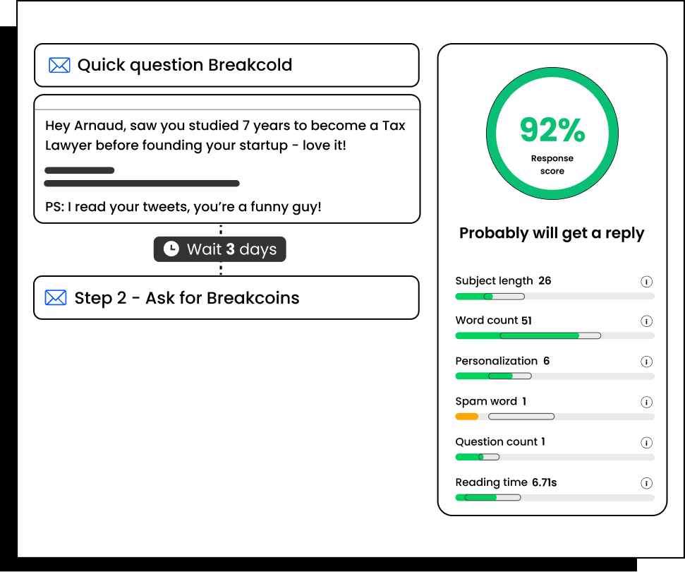The width and height of the screenshot is (685, 572).
Task: Open Step 2 - Ask for Breakcoins
Action: point(226,298)
